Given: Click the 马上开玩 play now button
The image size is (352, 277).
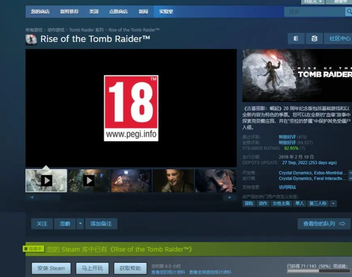Looking at the screenshot, I should click(92, 268).
